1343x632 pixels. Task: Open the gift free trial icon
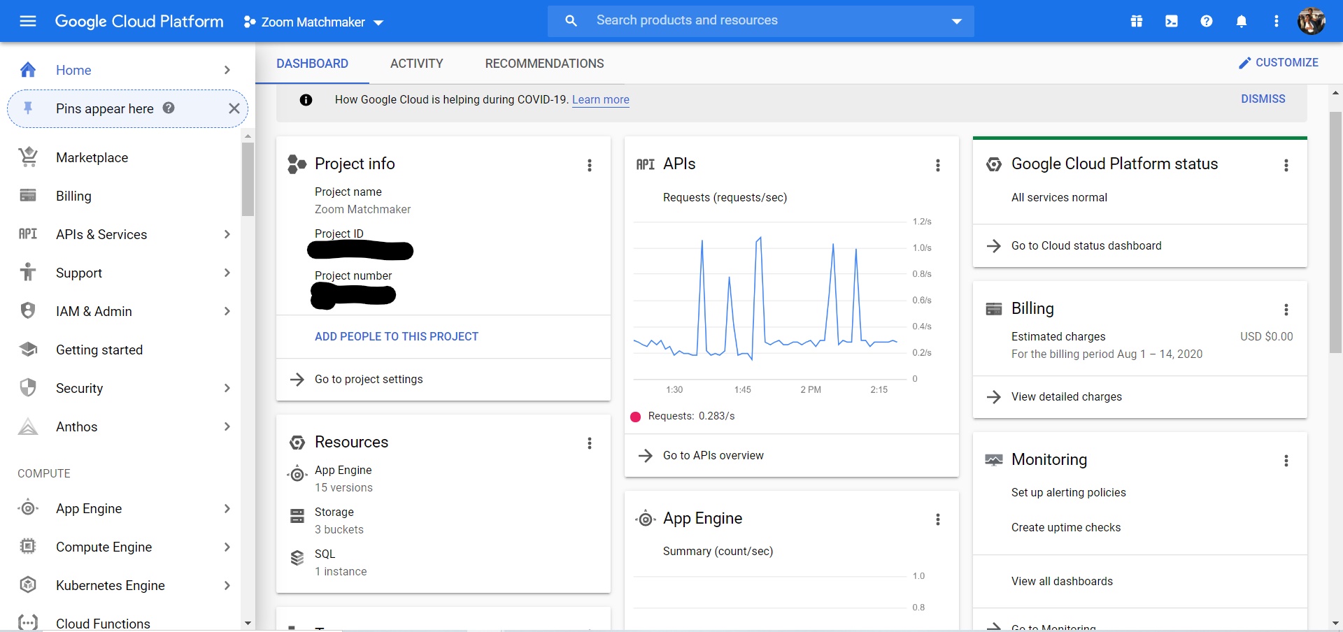coord(1137,21)
